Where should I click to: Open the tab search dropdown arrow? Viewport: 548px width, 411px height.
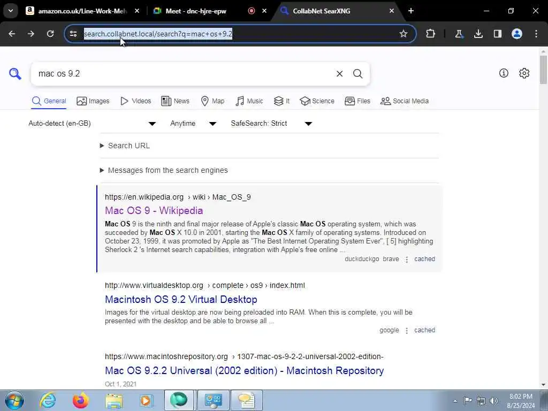pos(11,11)
